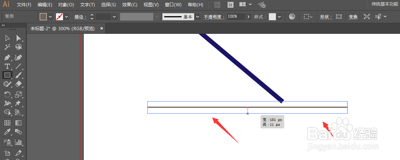Select the Eraser tool

[x=18, y=84]
